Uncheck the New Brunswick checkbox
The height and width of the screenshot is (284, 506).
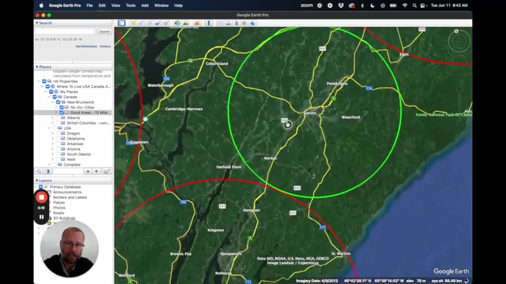(58, 102)
